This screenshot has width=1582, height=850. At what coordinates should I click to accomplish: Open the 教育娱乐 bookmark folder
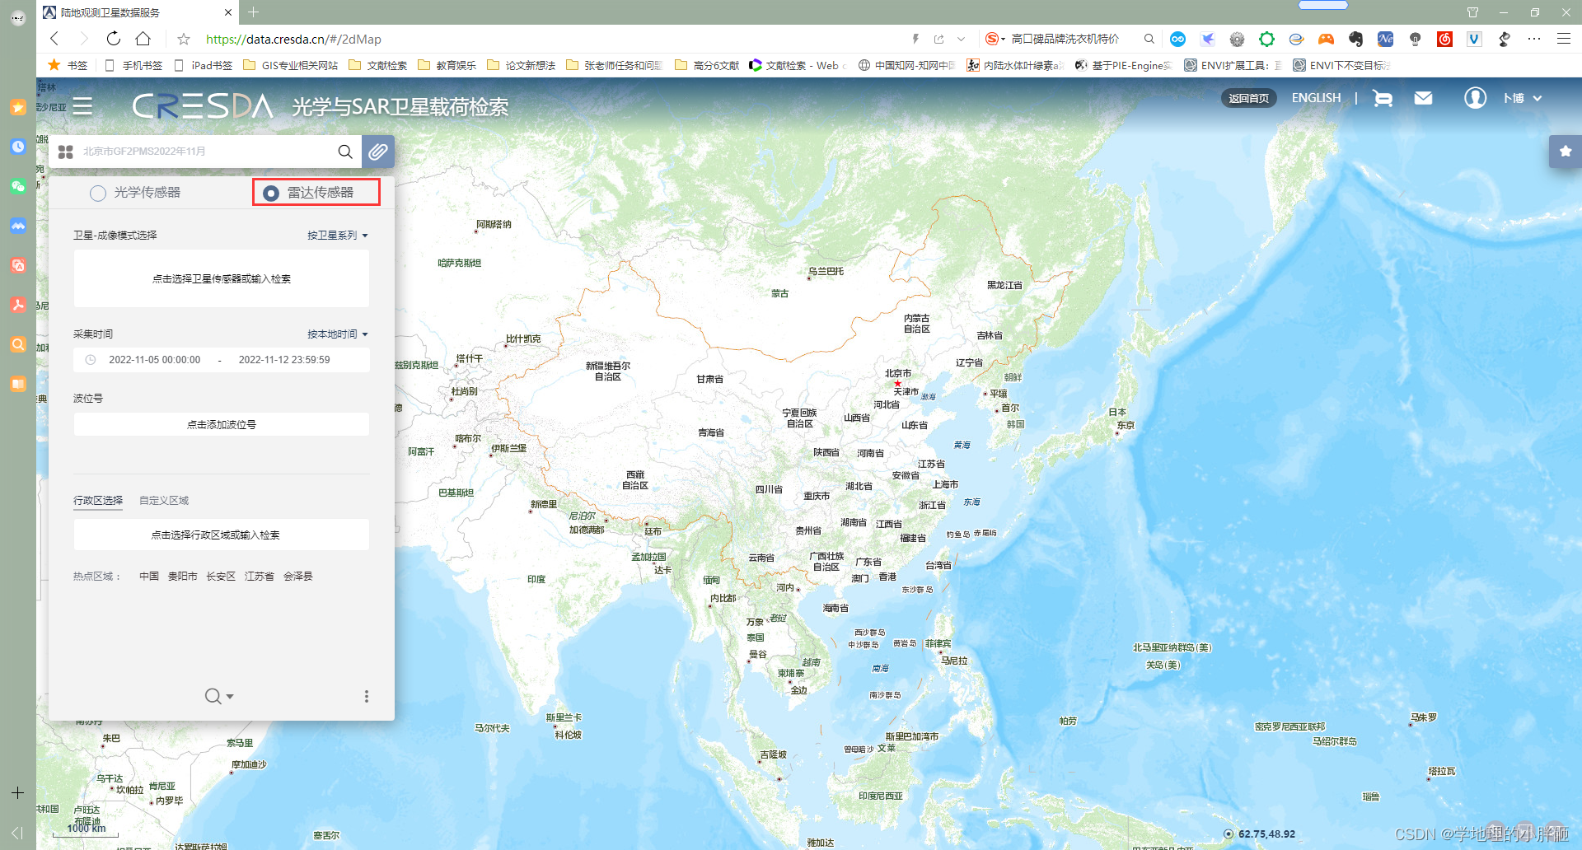click(x=447, y=65)
